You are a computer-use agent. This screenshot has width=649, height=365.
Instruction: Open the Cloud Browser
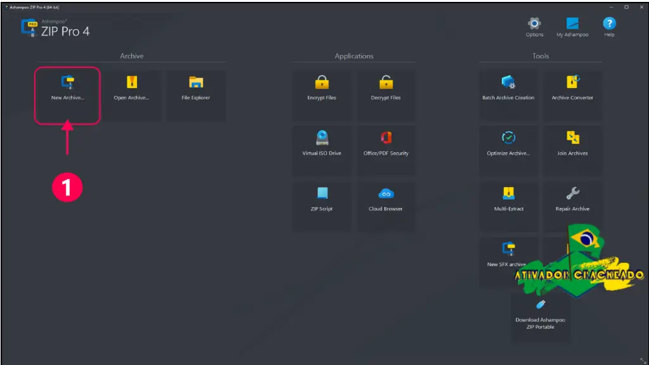click(386, 207)
